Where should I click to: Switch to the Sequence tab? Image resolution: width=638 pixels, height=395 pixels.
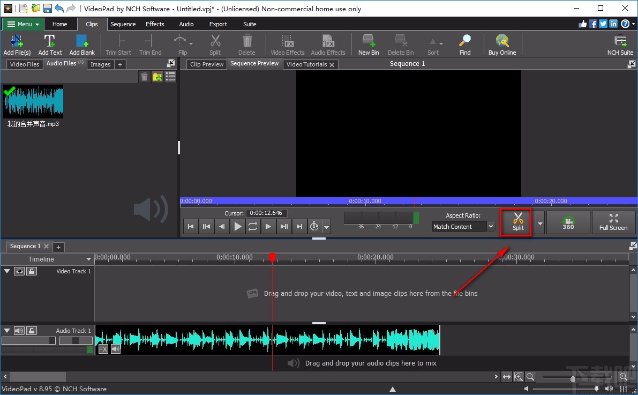click(x=123, y=24)
